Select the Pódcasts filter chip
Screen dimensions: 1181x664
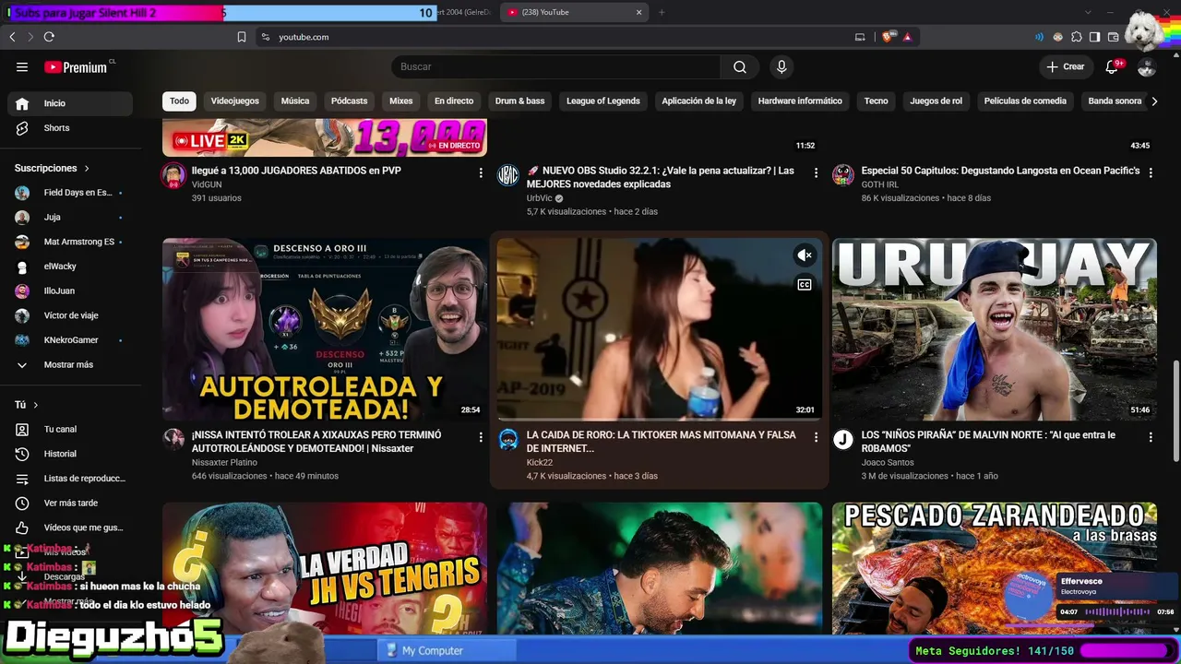click(x=350, y=101)
